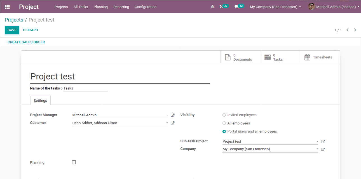Go to next record arrow

[x=355, y=30]
